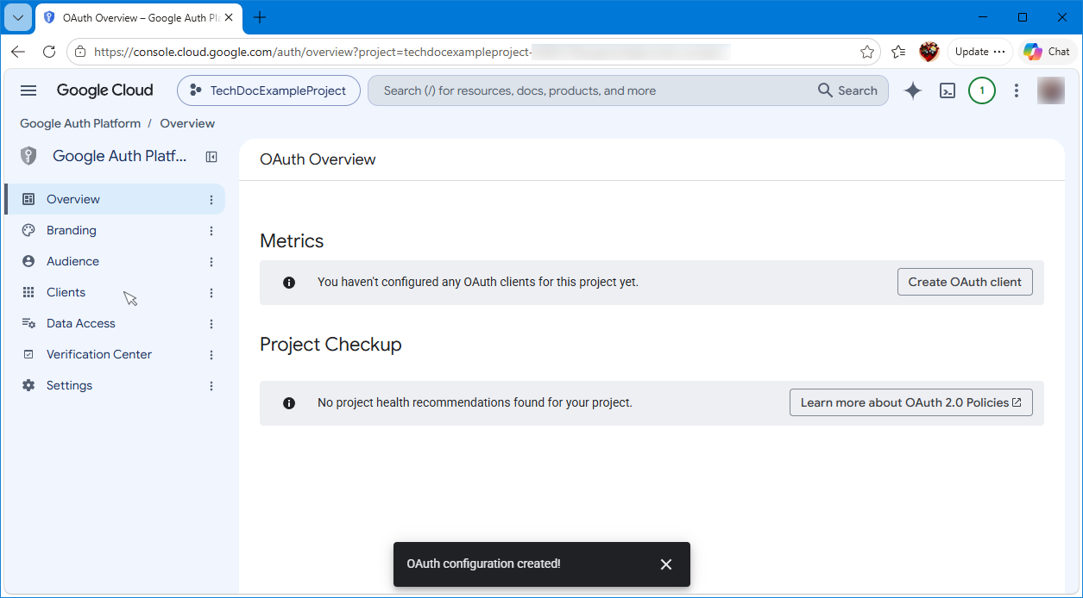This screenshot has width=1083, height=598.
Task: Click the Settings gear icon in sidebar
Action: (x=28, y=385)
